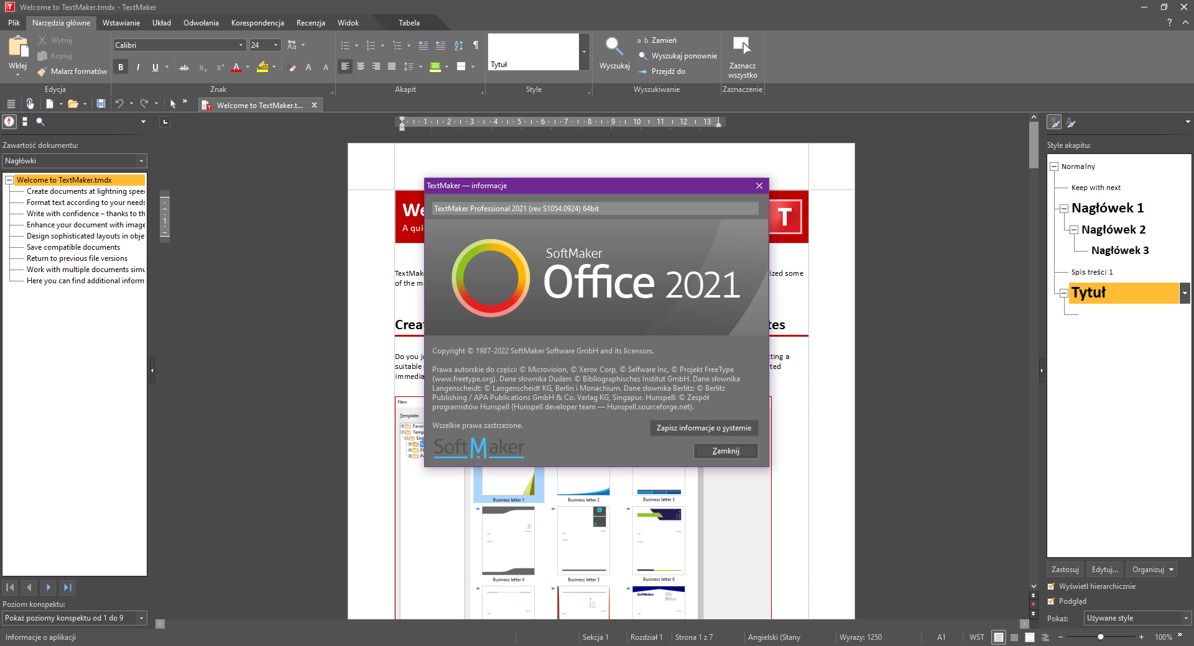The width and height of the screenshot is (1194, 646).
Task: Click the Edytuj... button
Action: (x=1104, y=570)
